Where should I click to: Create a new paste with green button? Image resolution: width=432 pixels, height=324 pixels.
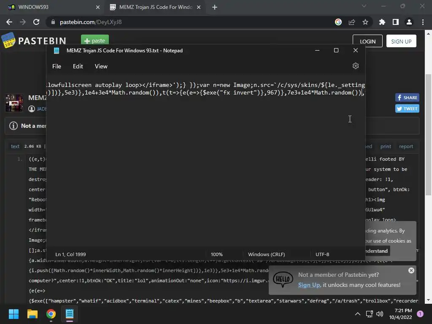95,40
